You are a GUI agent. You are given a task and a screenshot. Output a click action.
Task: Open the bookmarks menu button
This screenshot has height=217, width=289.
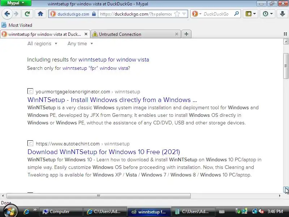[x=250, y=14]
